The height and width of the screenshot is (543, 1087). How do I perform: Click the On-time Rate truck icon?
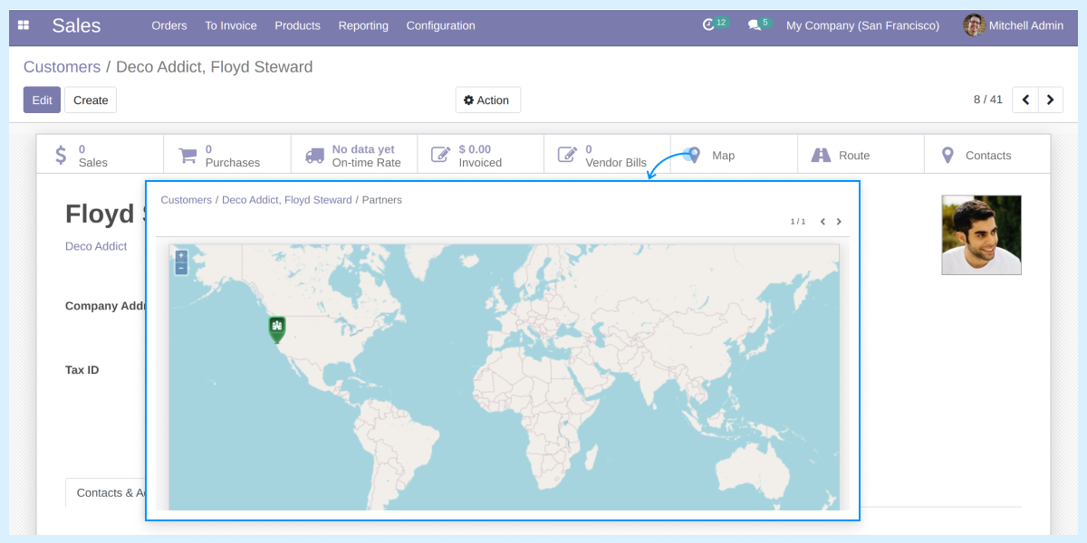tap(313, 154)
